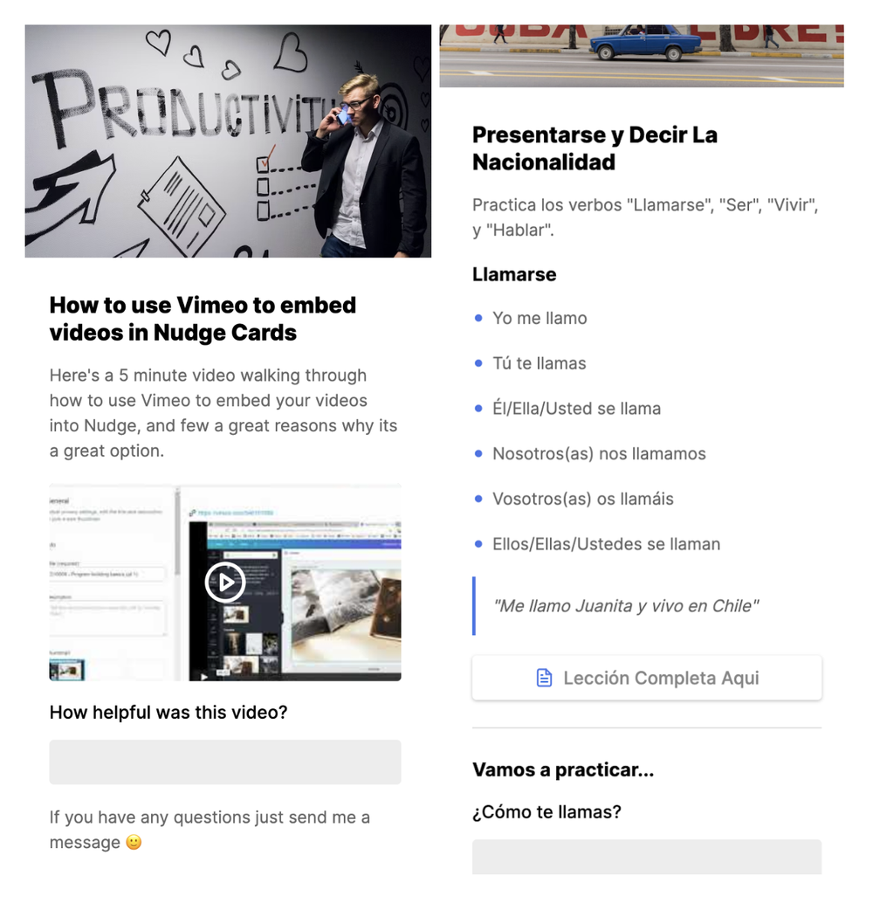873x910 pixels.
Task: Click the document icon beside Lección Completa
Action: pyautogui.click(x=544, y=678)
